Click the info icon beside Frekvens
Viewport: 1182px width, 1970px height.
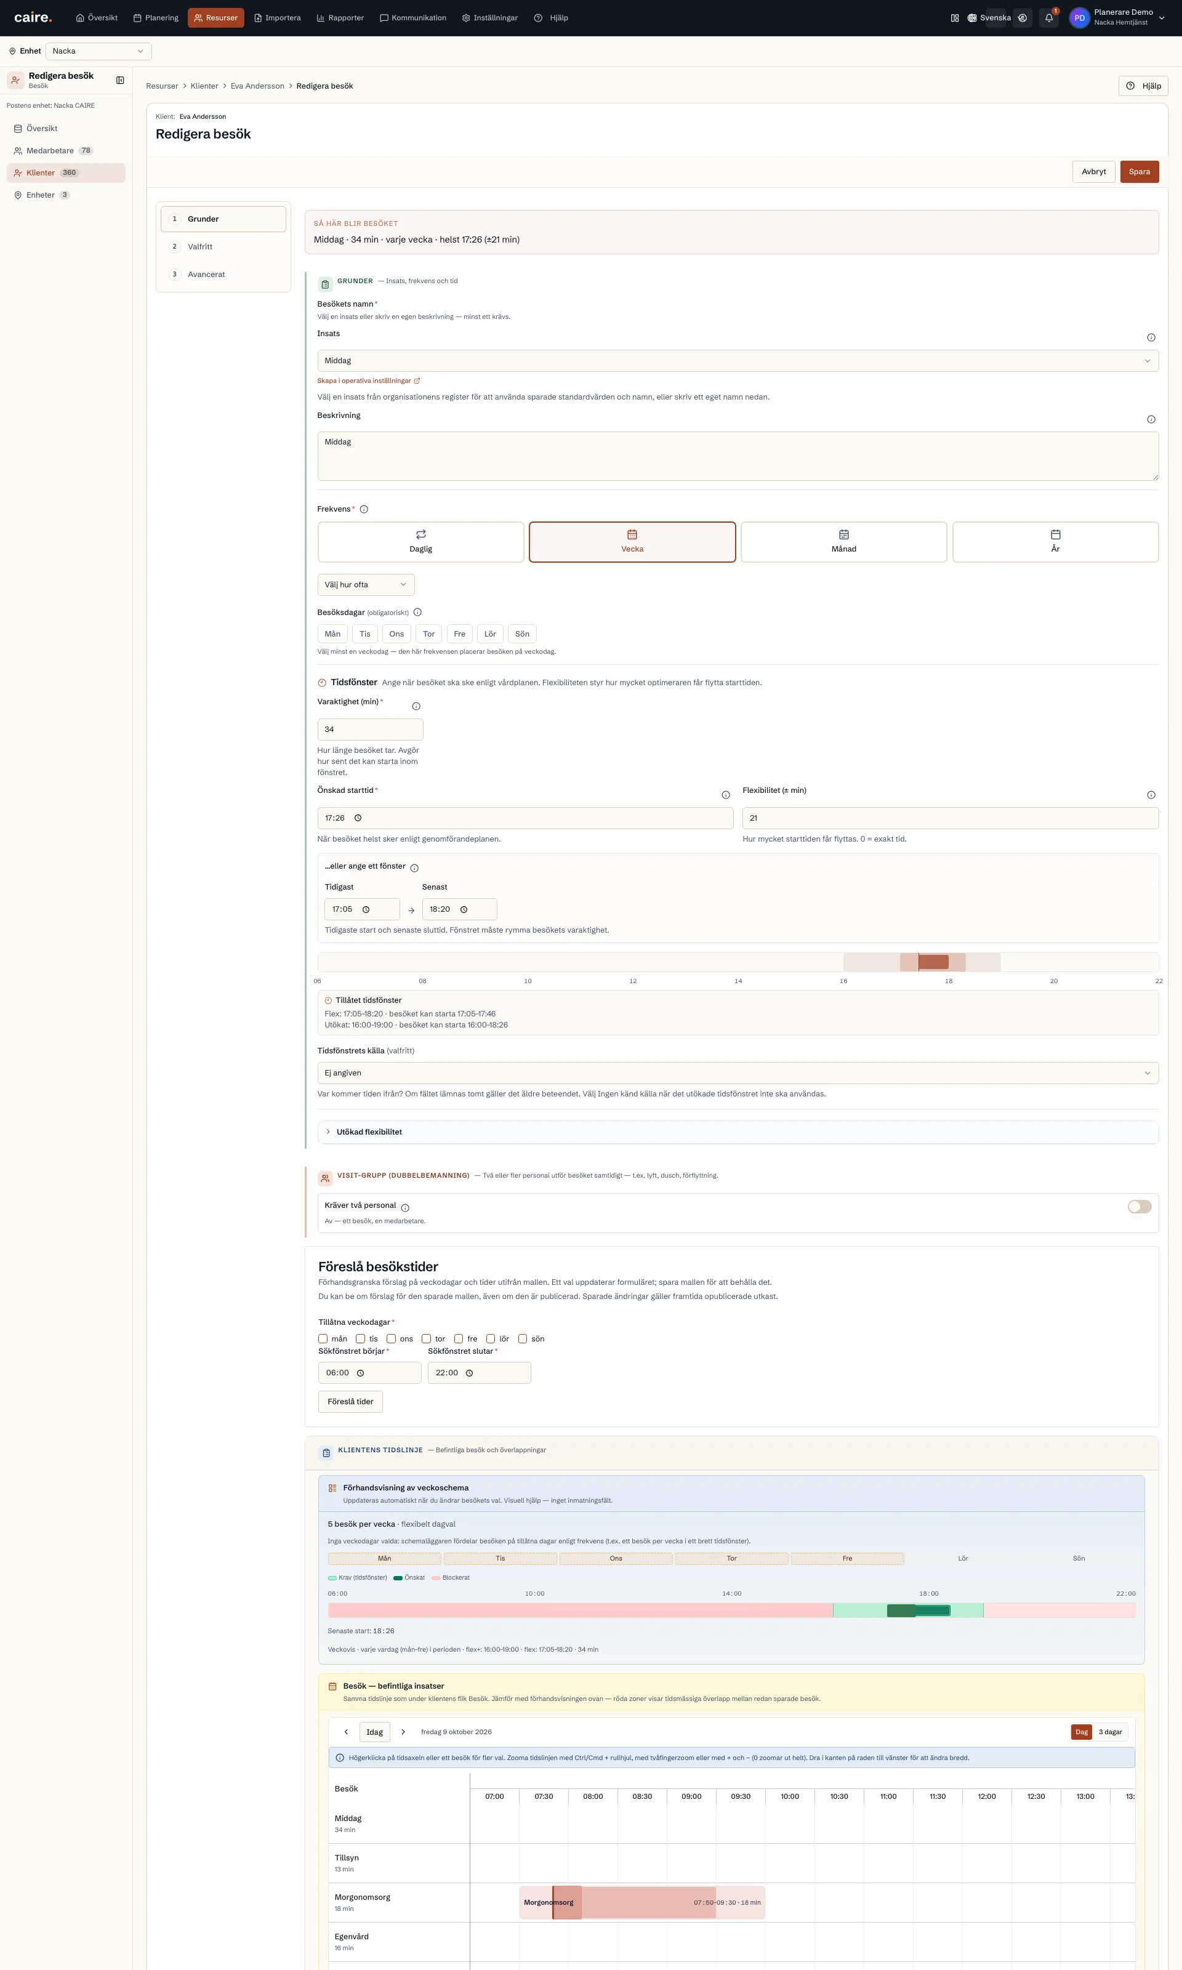click(x=364, y=510)
